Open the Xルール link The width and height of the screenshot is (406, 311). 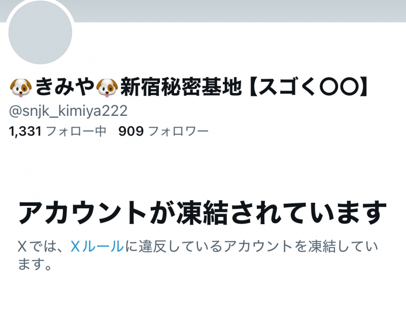tap(97, 246)
